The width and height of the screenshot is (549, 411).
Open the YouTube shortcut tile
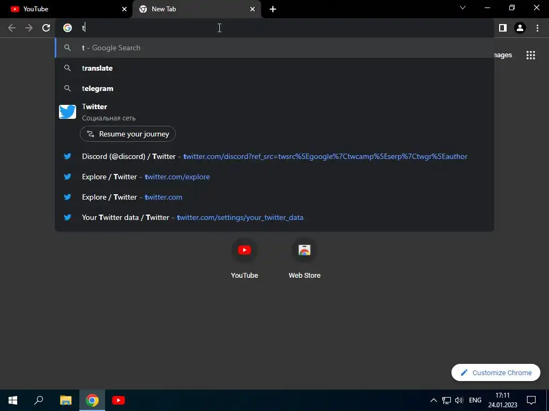244,259
